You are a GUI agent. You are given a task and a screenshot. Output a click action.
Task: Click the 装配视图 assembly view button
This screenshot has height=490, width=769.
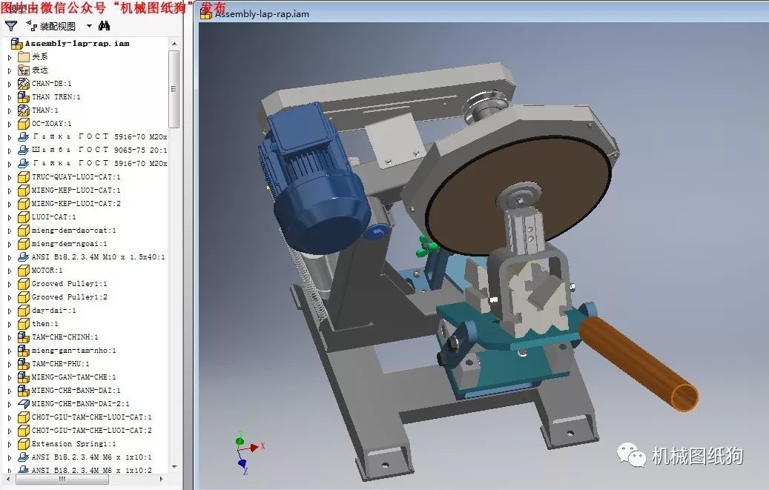point(51,26)
